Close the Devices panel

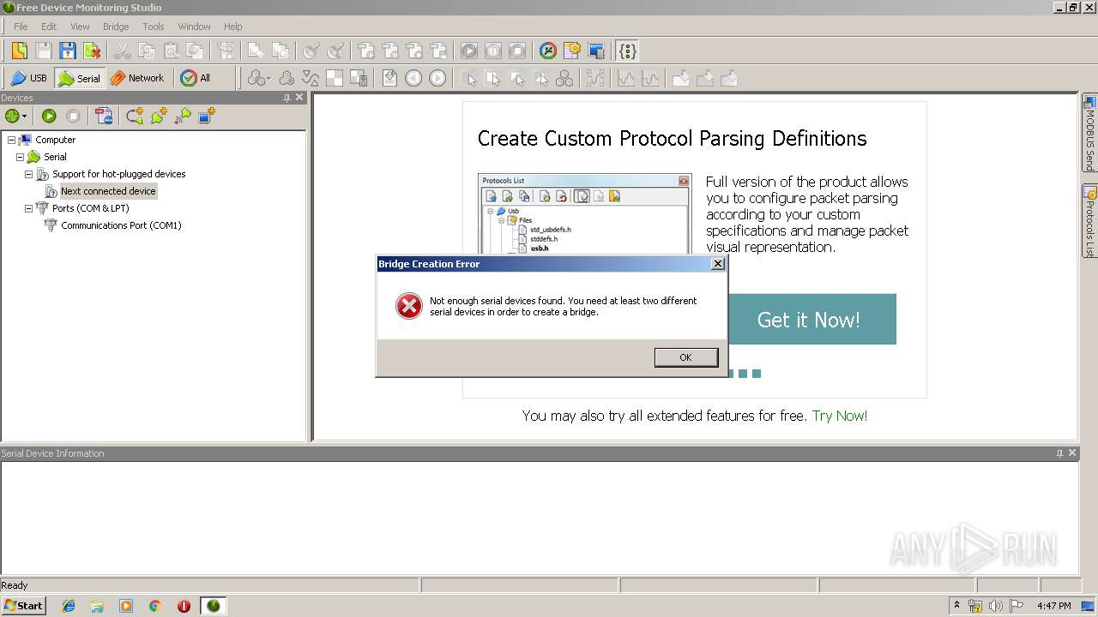[x=299, y=98]
